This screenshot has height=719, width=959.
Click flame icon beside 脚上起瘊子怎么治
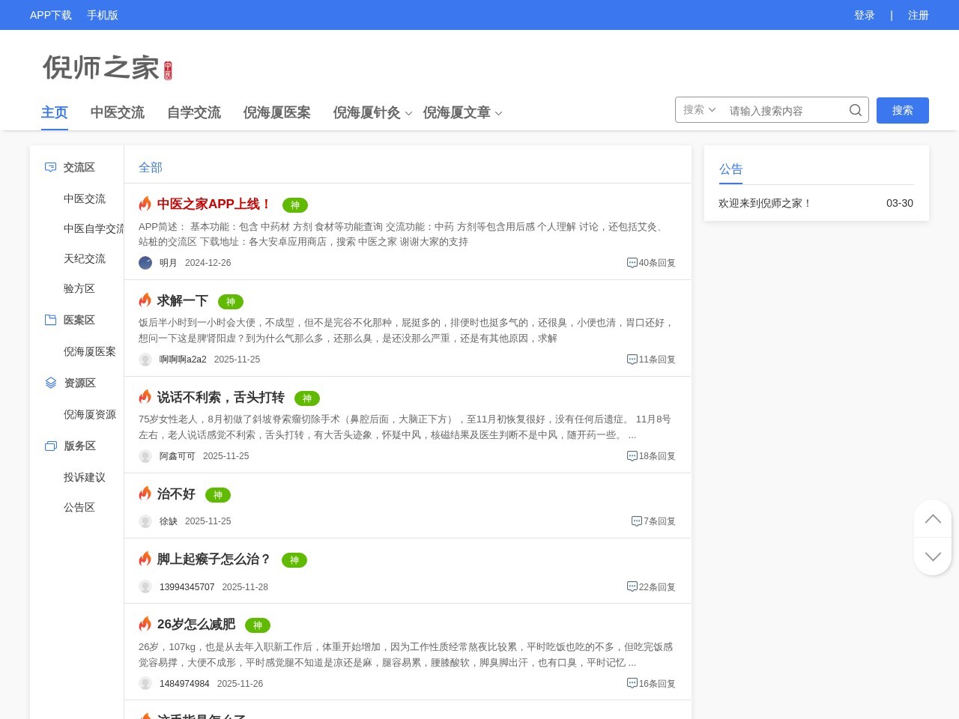click(145, 558)
